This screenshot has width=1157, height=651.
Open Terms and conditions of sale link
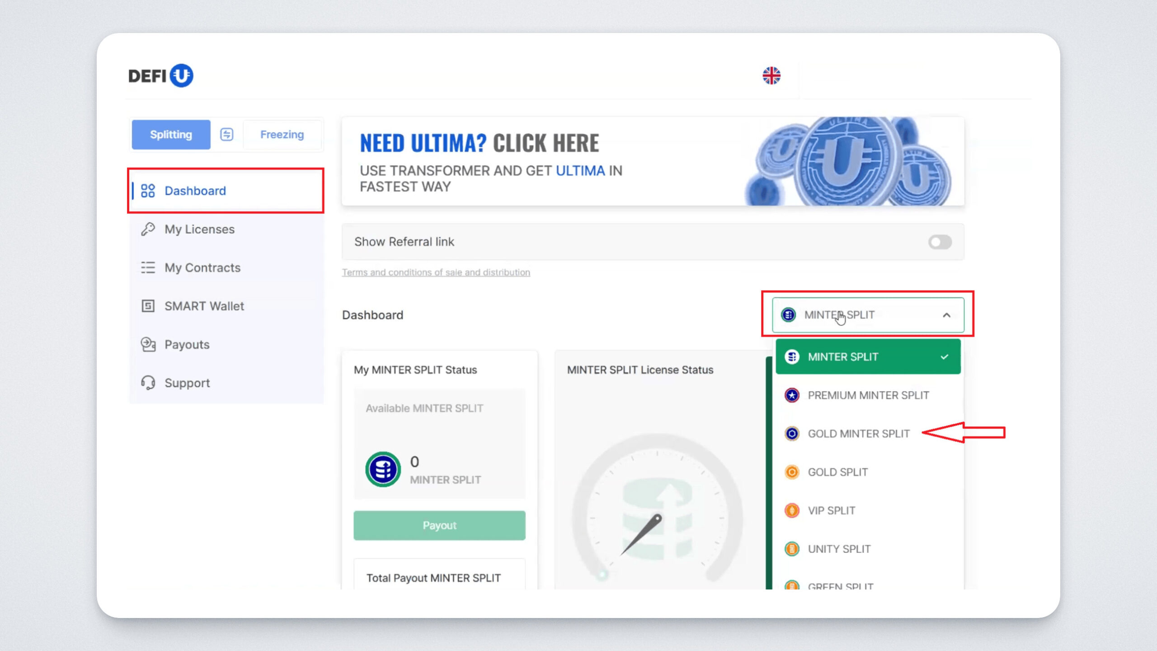(436, 272)
